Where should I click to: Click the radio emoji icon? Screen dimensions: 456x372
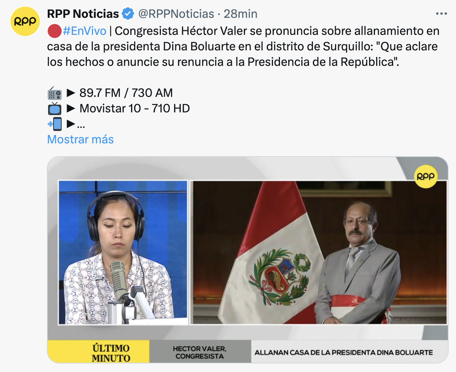tap(54, 93)
